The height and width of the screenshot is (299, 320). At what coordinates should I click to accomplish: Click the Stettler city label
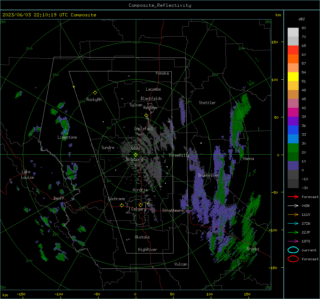(207, 103)
